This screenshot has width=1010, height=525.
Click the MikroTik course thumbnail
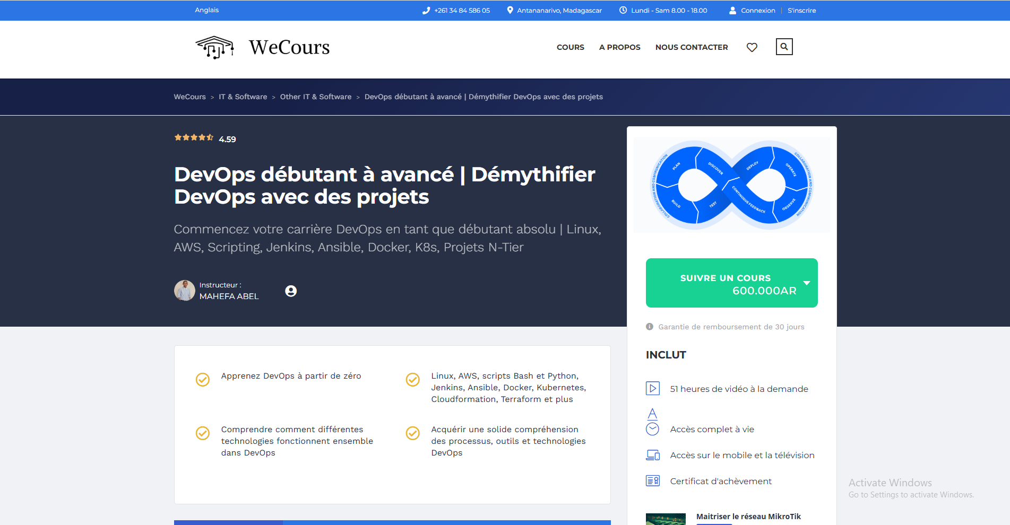pos(666,519)
